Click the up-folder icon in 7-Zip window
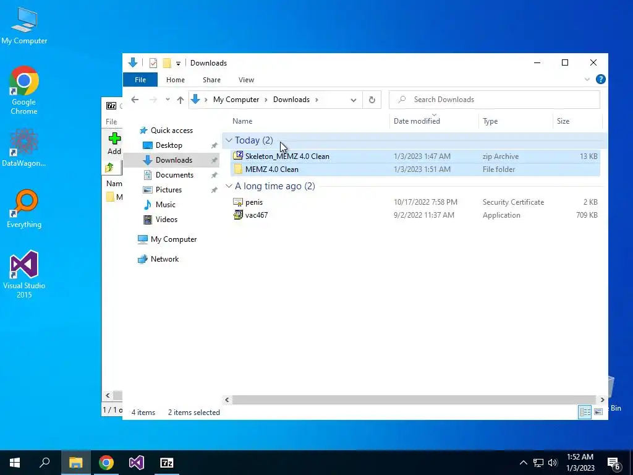Viewport: 633px width, 475px height. pos(109,168)
